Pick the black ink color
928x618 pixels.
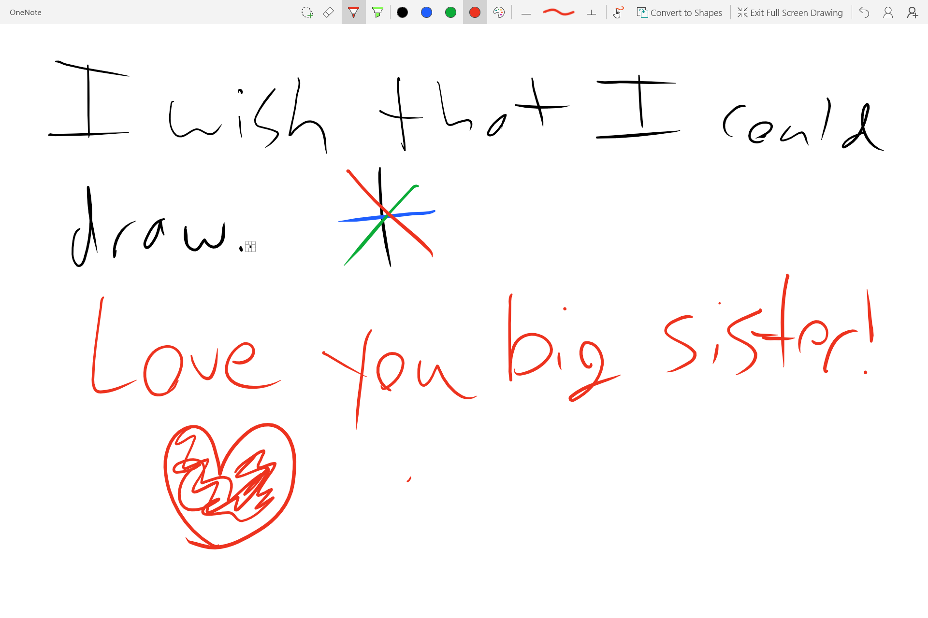tap(402, 13)
